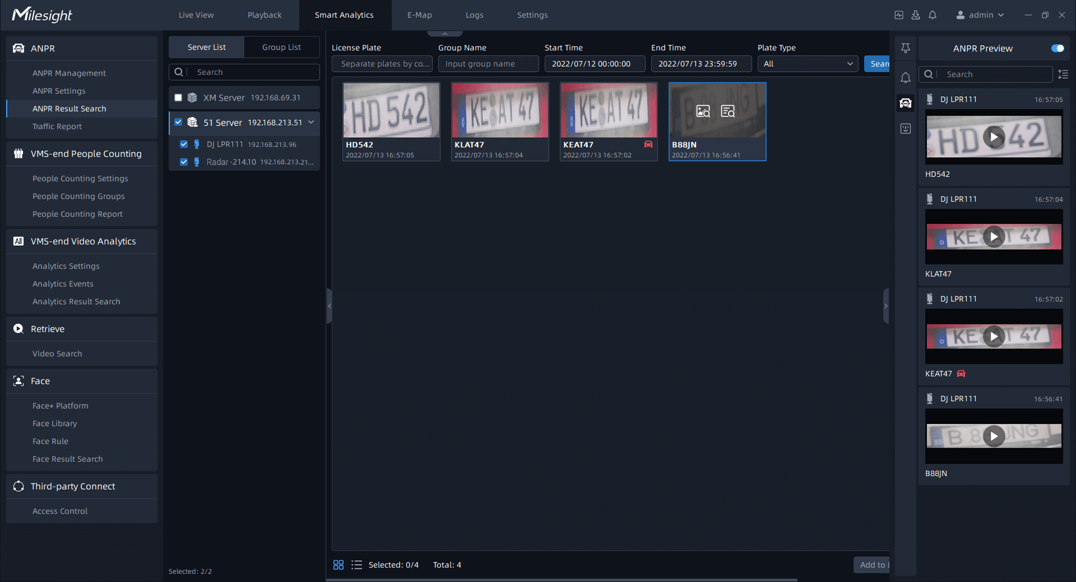Open the face recognition panel icon
Viewport: 1076px width, 582px height.
click(x=905, y=129)
